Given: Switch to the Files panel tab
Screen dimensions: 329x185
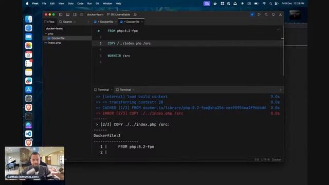Looking at the screenshot, I should (x=49, y=22).
